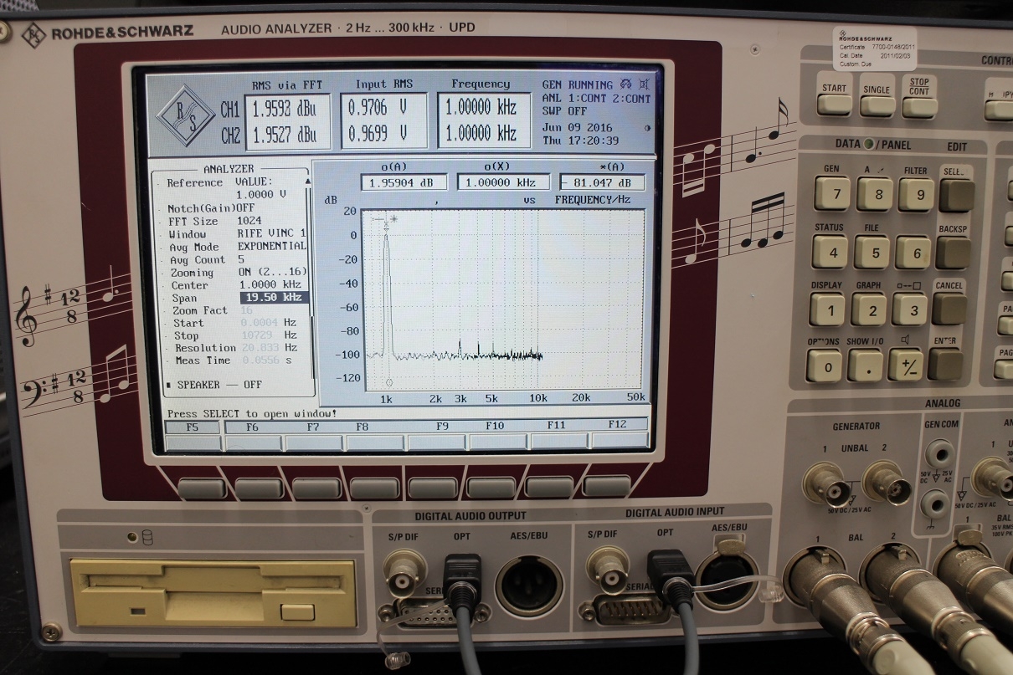Toggle the SWP OFF status line
This screenshot has height=675, width=1013.
[x=565, y=110]
